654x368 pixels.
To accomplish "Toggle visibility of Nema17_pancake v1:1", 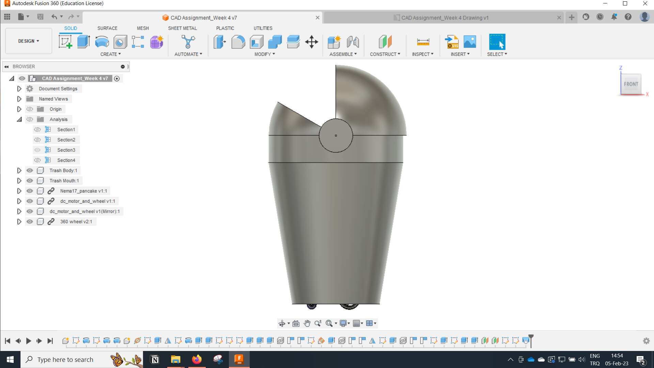I will pyautogui.click(x=30, y=191).
